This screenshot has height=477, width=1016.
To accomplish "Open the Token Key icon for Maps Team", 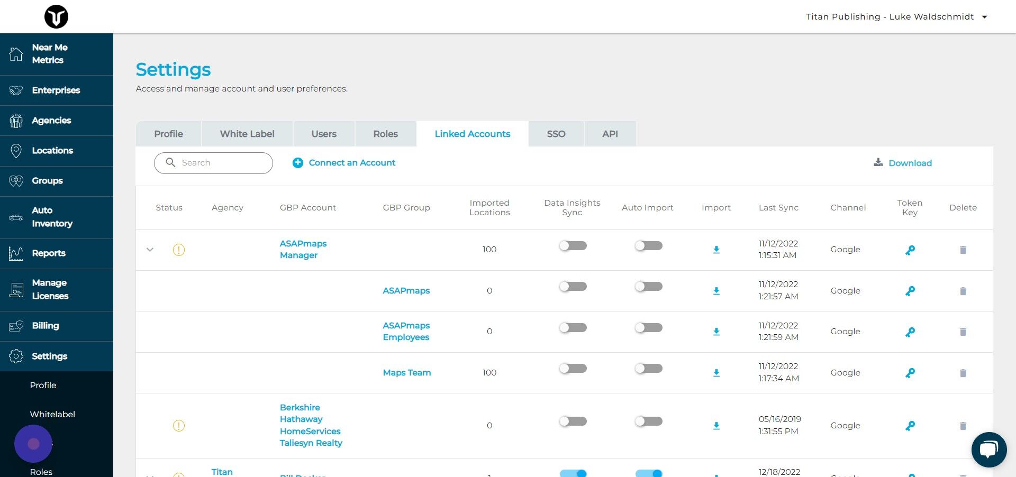I will [x=910, y=373].
